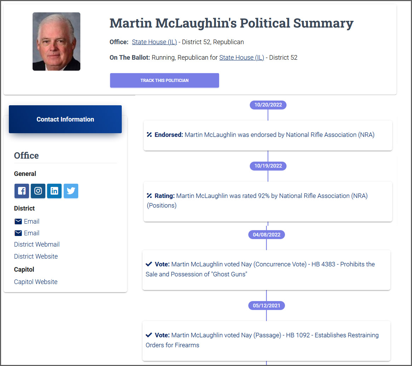
Task: Open the Facebook social icon
Action: (22, 191)
